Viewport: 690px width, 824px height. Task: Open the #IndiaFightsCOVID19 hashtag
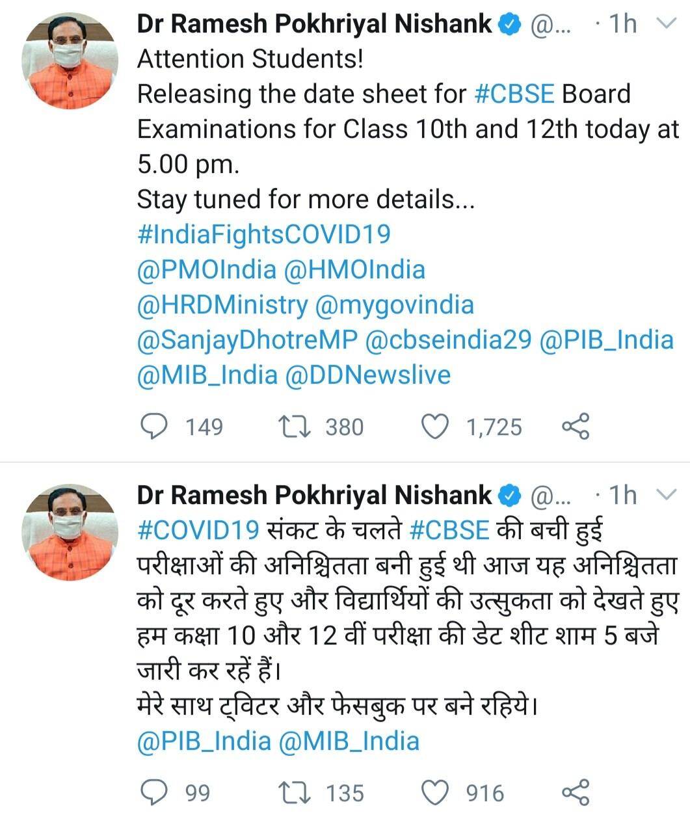click(263, 234)
